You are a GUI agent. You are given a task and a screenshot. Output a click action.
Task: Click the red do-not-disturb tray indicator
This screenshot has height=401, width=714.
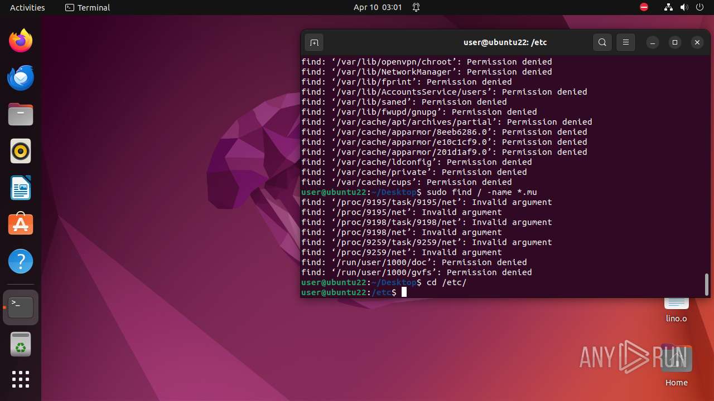[644, 7]
